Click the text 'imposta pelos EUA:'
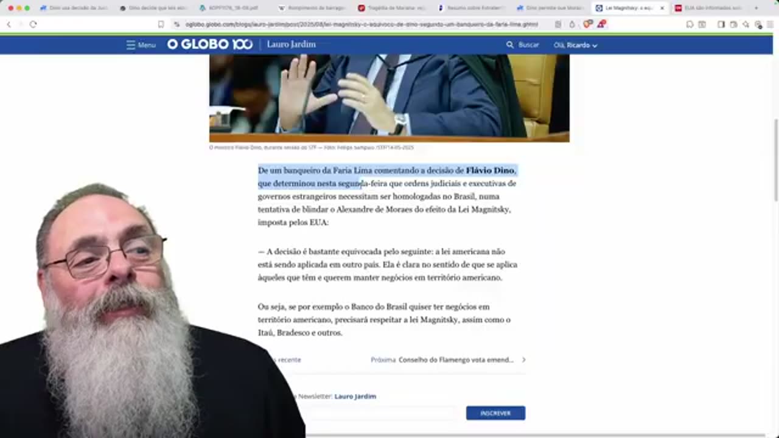This screenshot has width=779, height=438. tap(293, 223)
